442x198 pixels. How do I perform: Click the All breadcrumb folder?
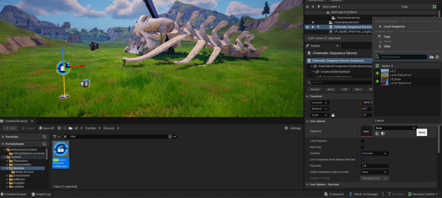point(76,128)
